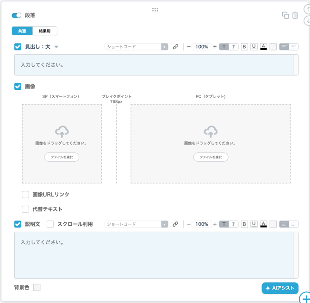
Task: Duplicate the 段落 block with copy icon
Action: pos(285,15)
